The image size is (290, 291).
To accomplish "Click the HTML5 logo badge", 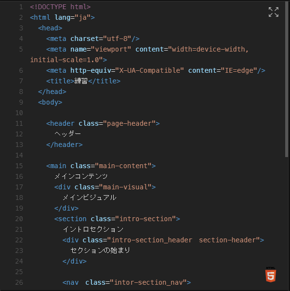I will 271,275.
